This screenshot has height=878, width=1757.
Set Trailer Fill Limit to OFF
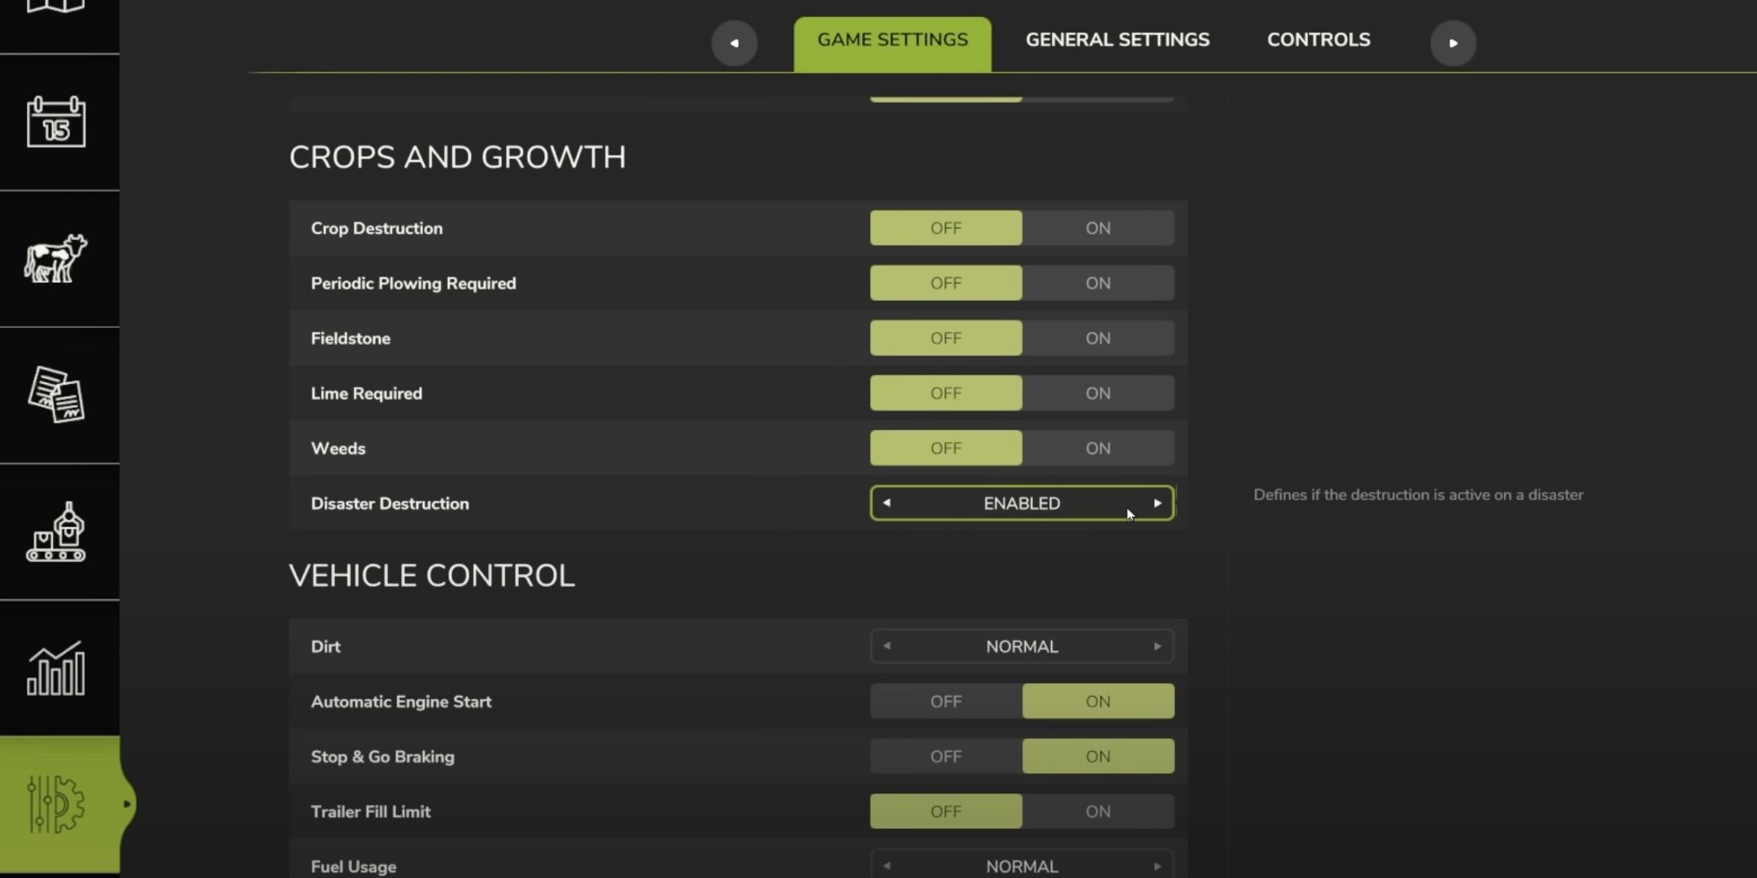coord(946,811)
